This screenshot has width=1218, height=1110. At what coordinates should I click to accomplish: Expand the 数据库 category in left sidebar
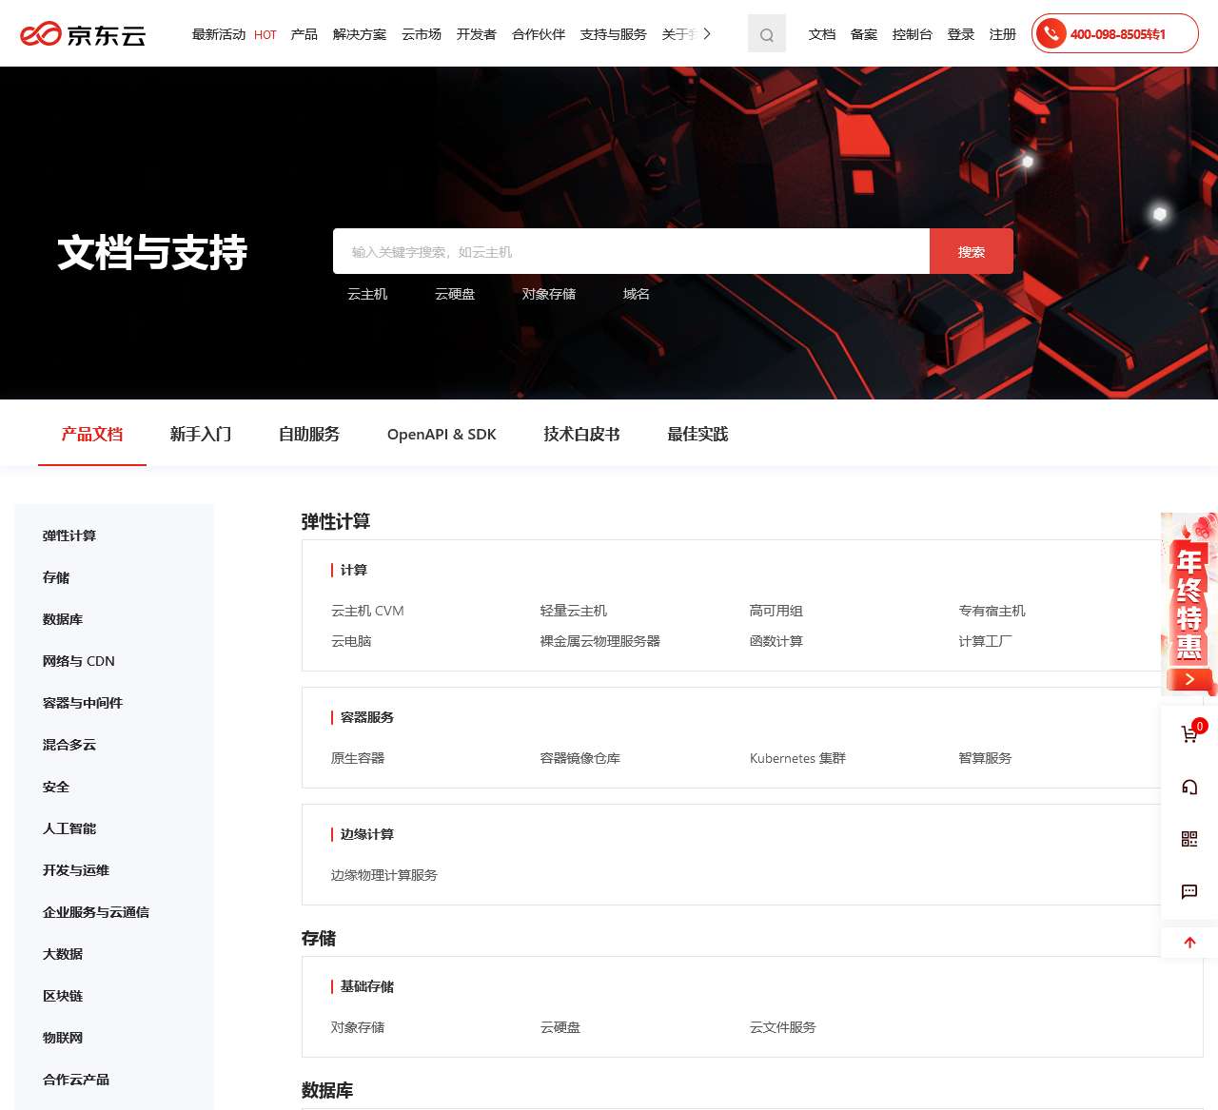(61, 619)
